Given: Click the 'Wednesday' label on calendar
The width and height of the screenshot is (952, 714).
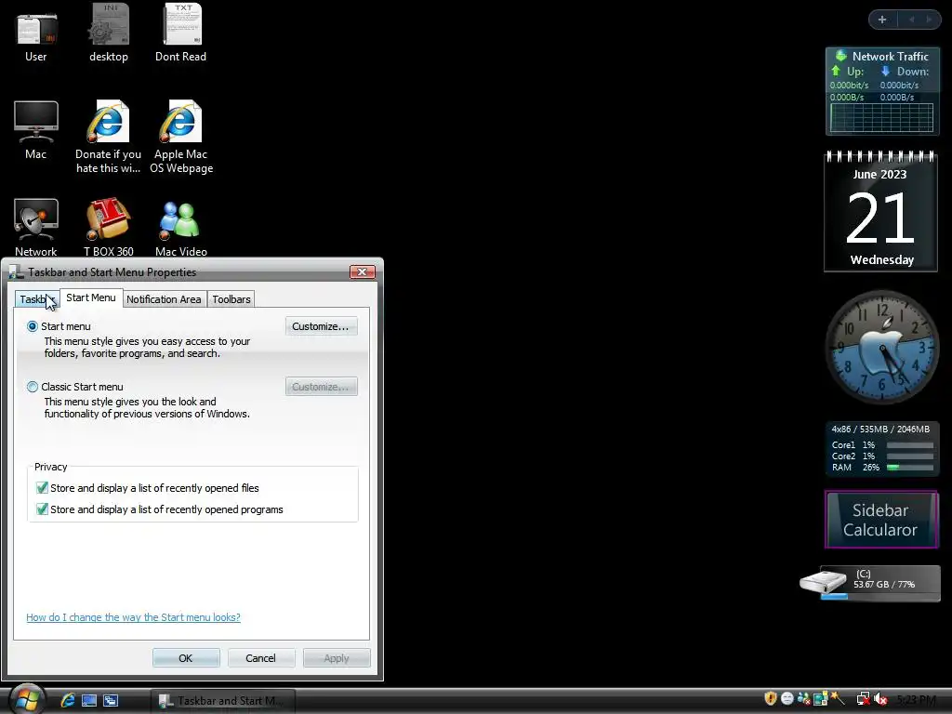Looking at the screenshot, I should coord(881,260).
